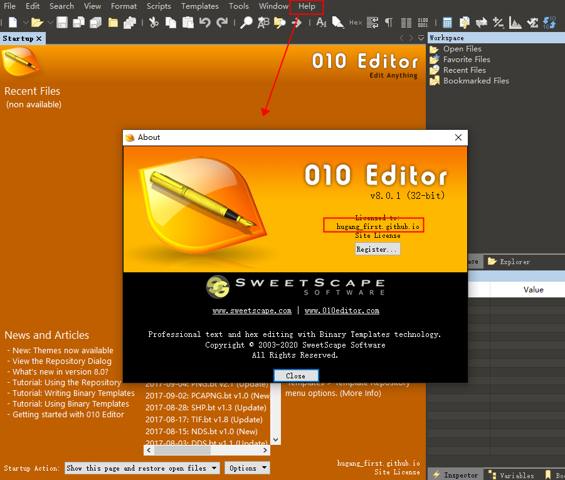Click Close button in About dialog
Screen dimensions: 565x480
point(296,376)
